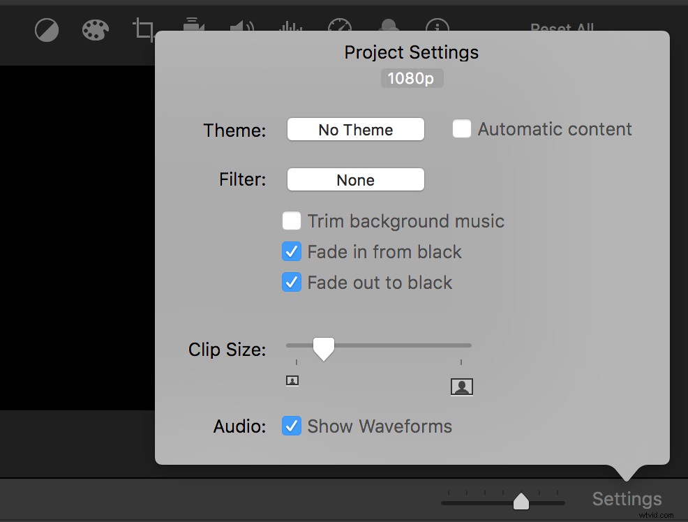
Task: Open the Clip Information panel
Action: click(x=438, y=29)
